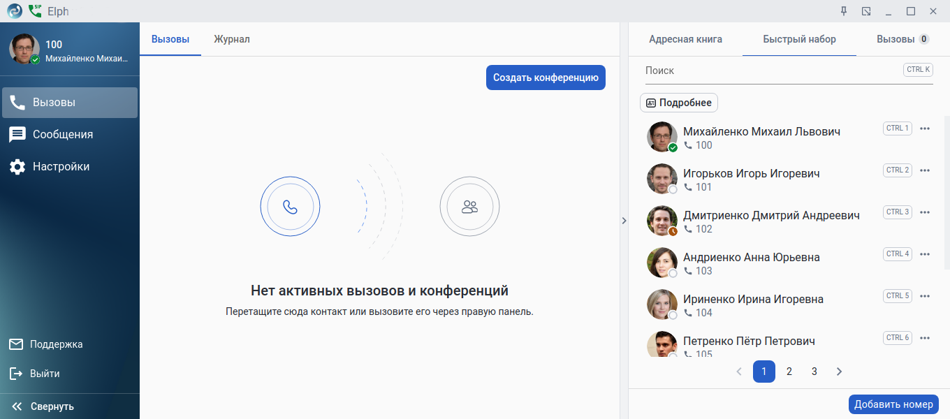Open more options for Игорьков Игорь Игоревич
The image size is (950, 419).
pos(925,170)
